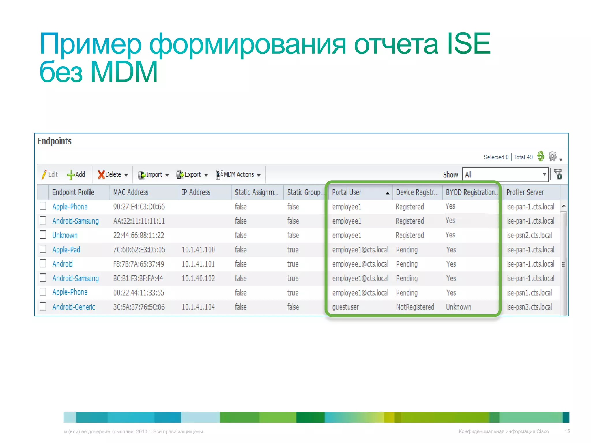
Task: Select ise-psn1.cts.local profiler server cell
Action: point(529,293)
